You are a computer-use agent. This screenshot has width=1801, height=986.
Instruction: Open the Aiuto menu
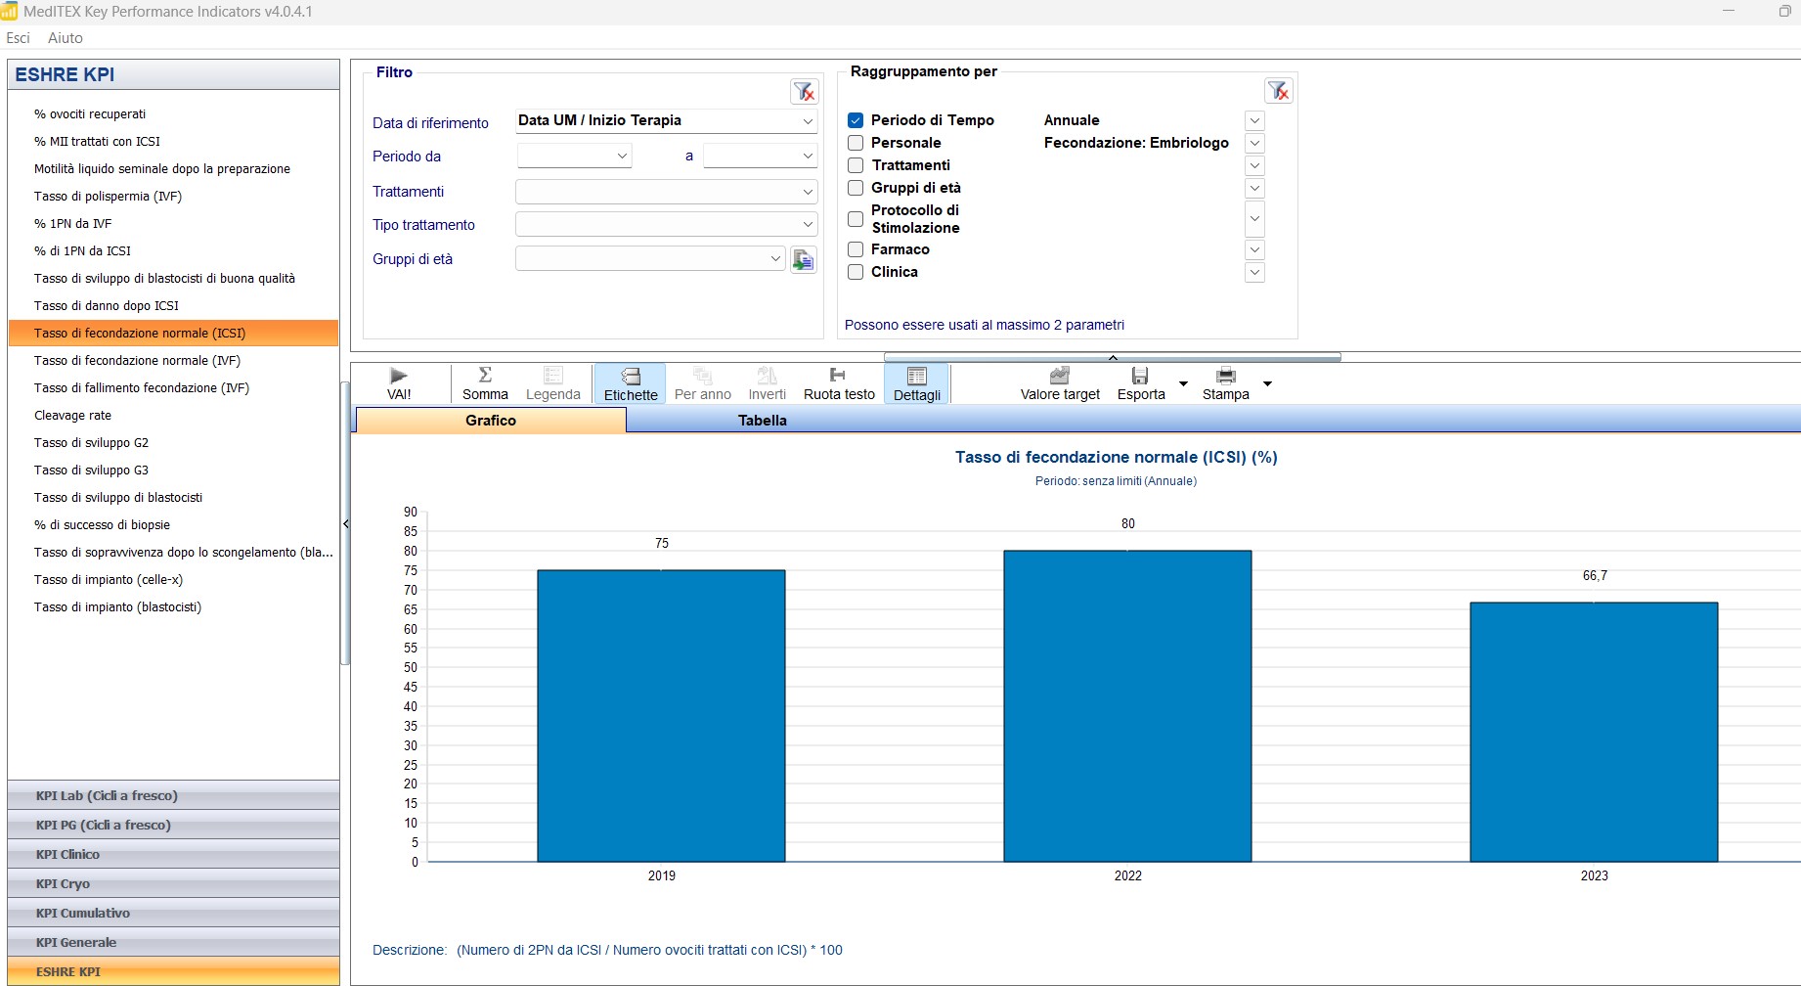66,38
